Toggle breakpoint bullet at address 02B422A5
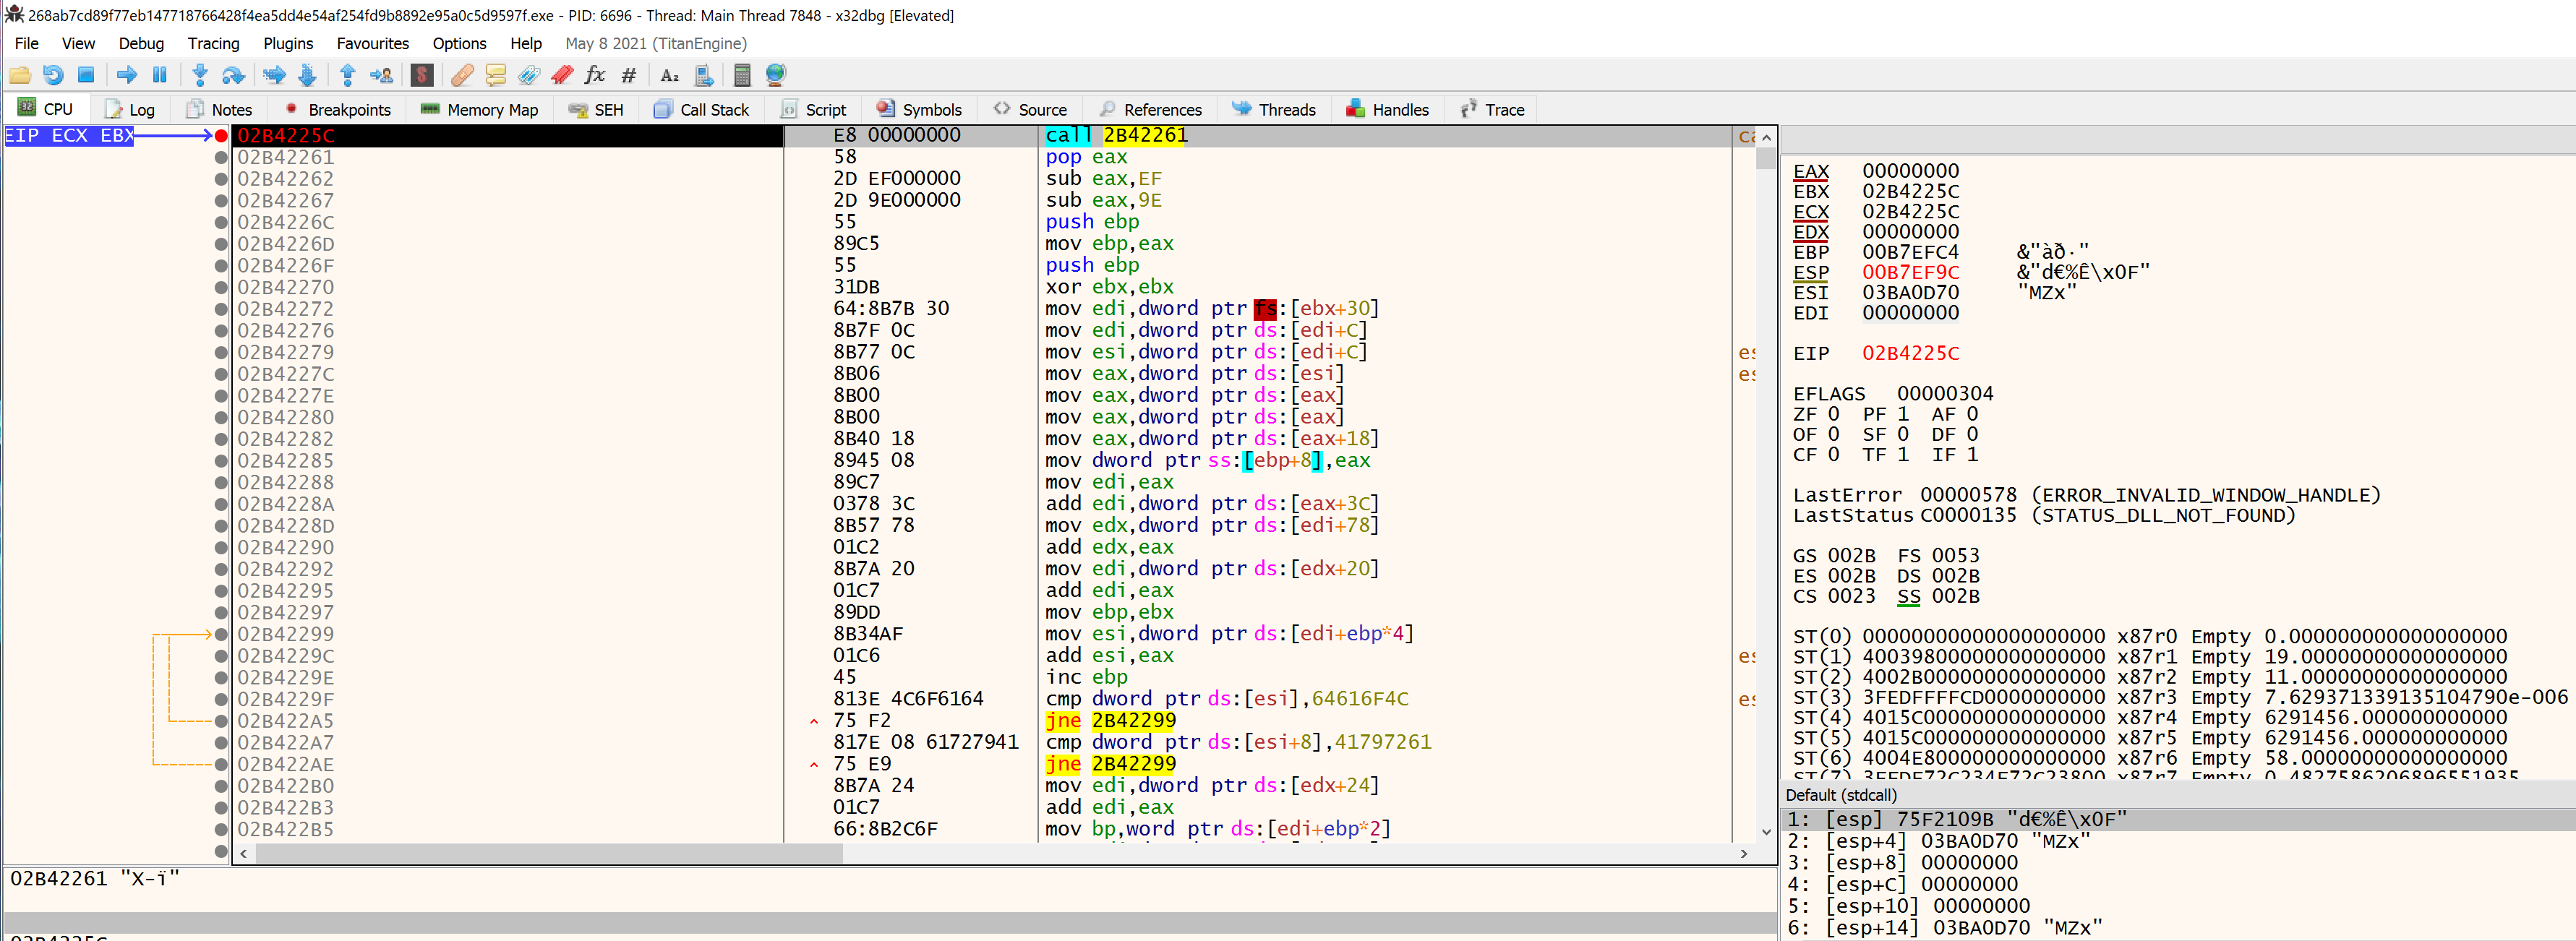The width and height of the screenshot is (2576, 941). point(221,722)
